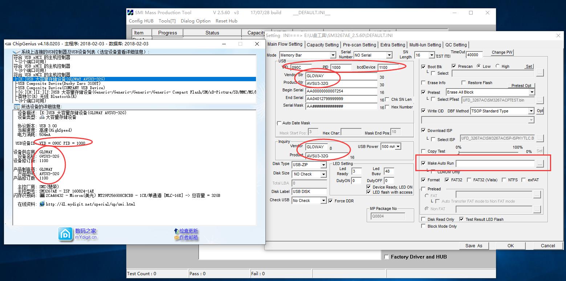The width and height of the screenshot is (566, 281).
Task: Click the Save As button
Action: [x=474, y=245]
